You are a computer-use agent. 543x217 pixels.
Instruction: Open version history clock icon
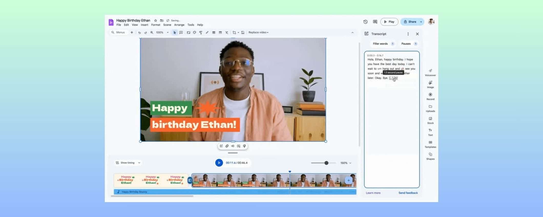365,22
